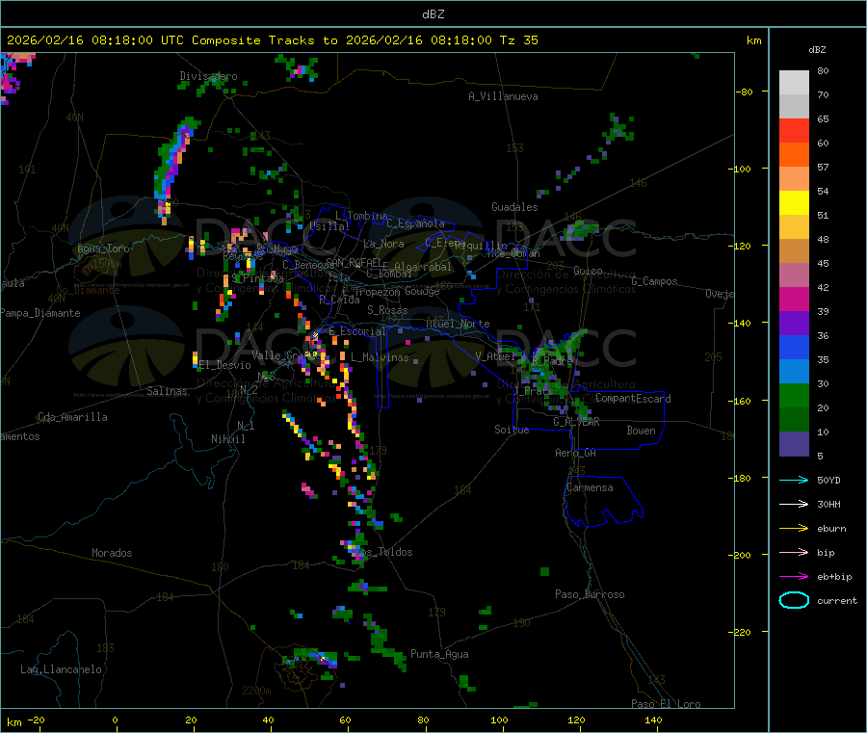Click the 'Paso_Barroso' place label

coord(590,594)
